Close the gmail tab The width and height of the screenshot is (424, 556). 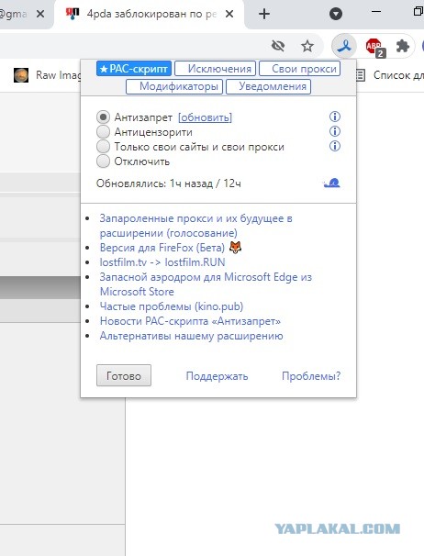tap(40, 14)
